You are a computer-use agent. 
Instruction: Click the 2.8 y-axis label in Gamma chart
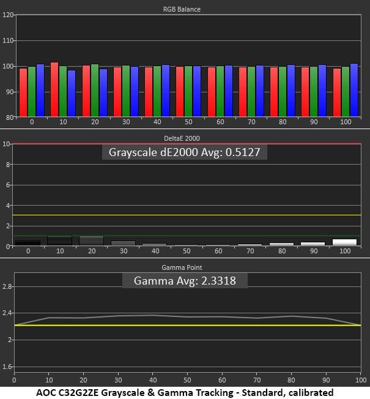point(7,286)
